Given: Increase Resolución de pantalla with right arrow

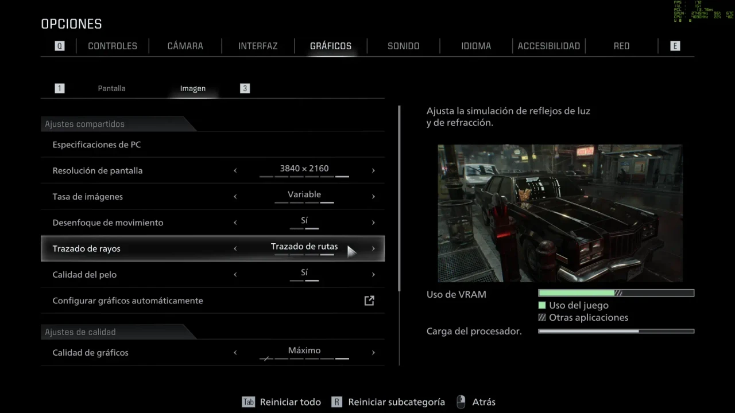Looking at the screenshot, I should pos(373,170).
